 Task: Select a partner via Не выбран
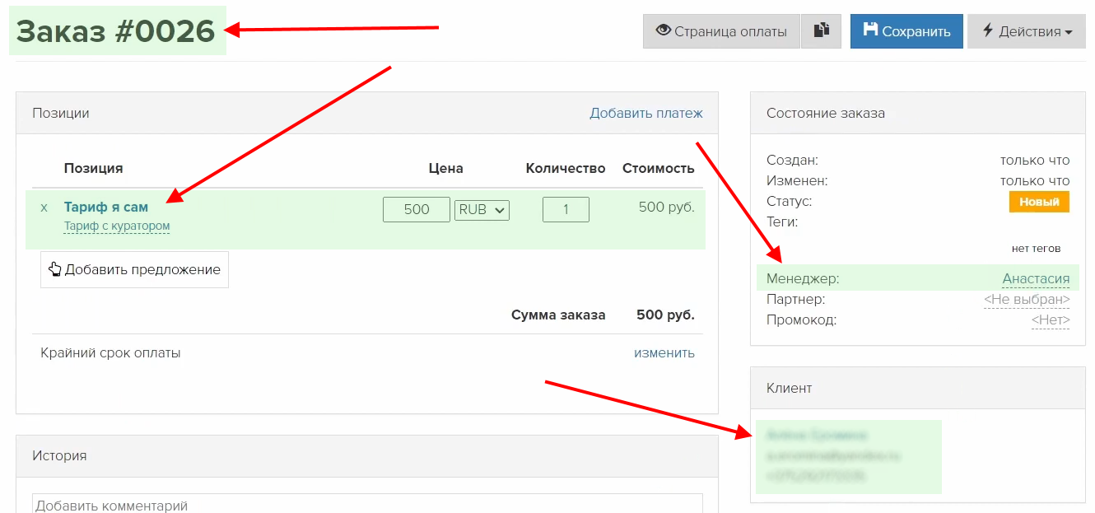tap(1026, 299)
